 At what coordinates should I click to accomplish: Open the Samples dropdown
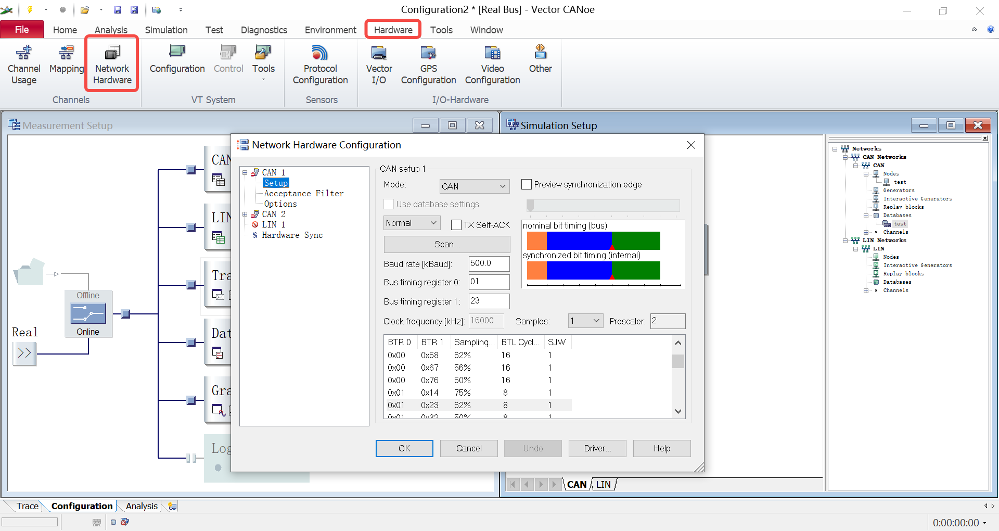pos(585,321)
